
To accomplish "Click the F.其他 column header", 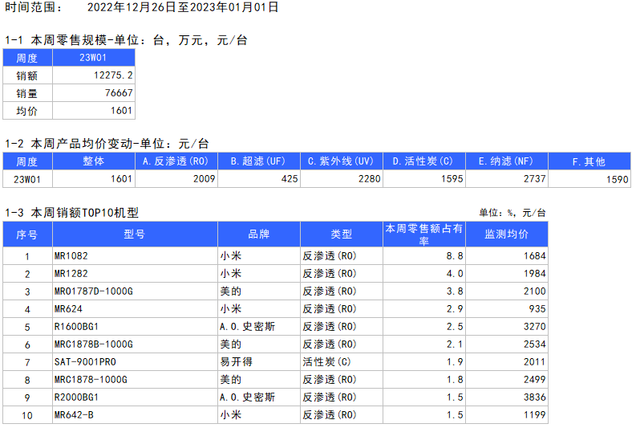I will click(x=589, y=161).
